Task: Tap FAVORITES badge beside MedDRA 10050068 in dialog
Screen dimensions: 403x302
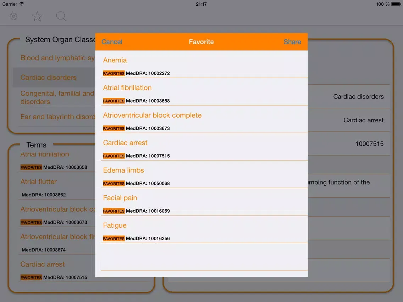Action: tap(114, 183)
